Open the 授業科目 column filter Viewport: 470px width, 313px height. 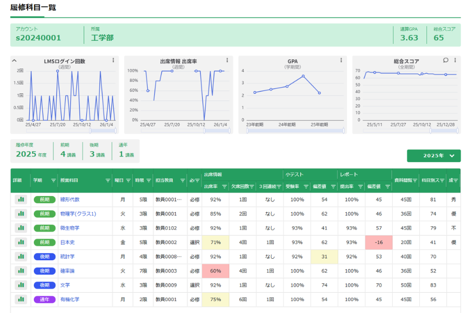coord(108,180)
